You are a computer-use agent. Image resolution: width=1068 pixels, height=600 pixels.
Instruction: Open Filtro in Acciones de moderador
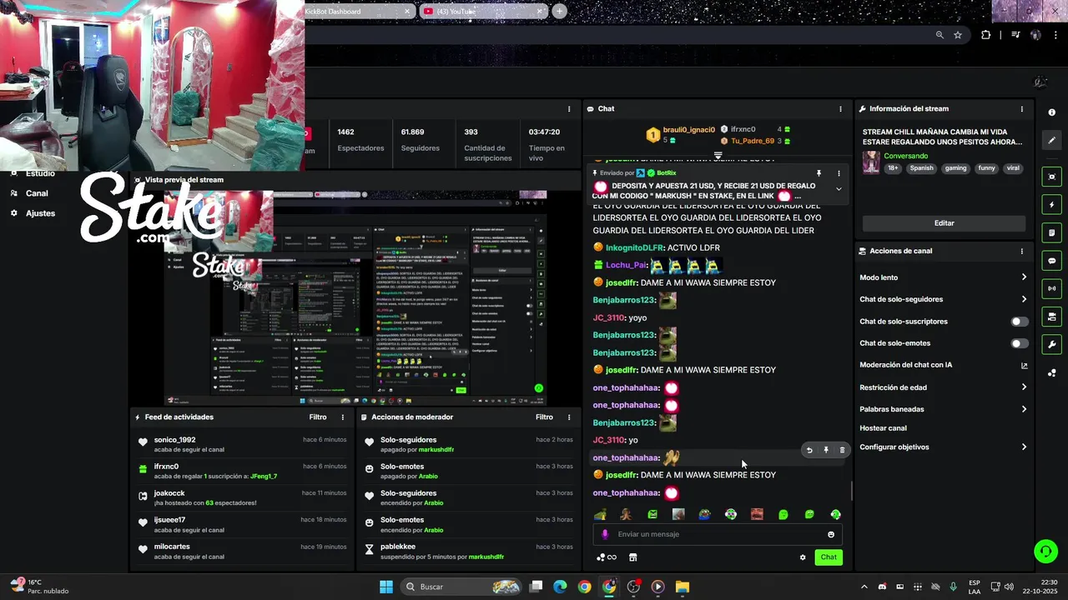(x=544, y=417)
